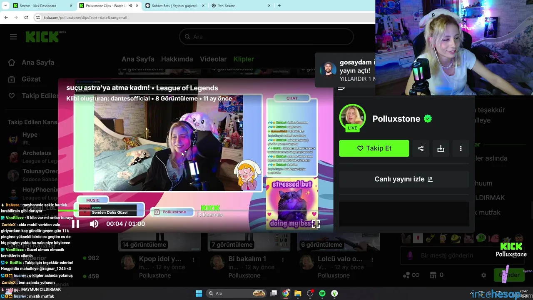Screen dimensions: 533x300
Task: Open File Explorer from the taskbar
Action: pyautogui.click(x=298, y=293)
